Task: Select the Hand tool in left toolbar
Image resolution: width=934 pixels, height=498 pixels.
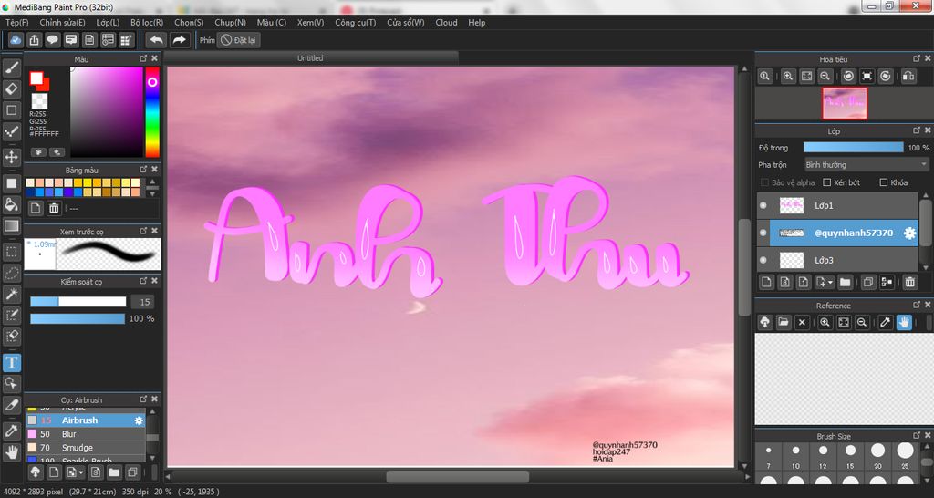Action: pyautogui.click(x=11, y=452)
